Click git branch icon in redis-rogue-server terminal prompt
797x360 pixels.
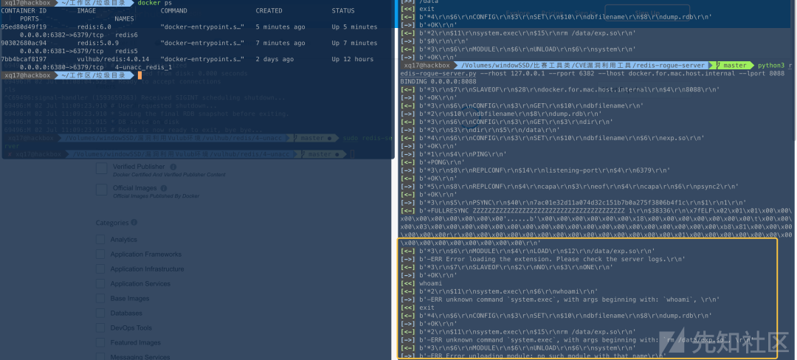[x=720, y=66]
